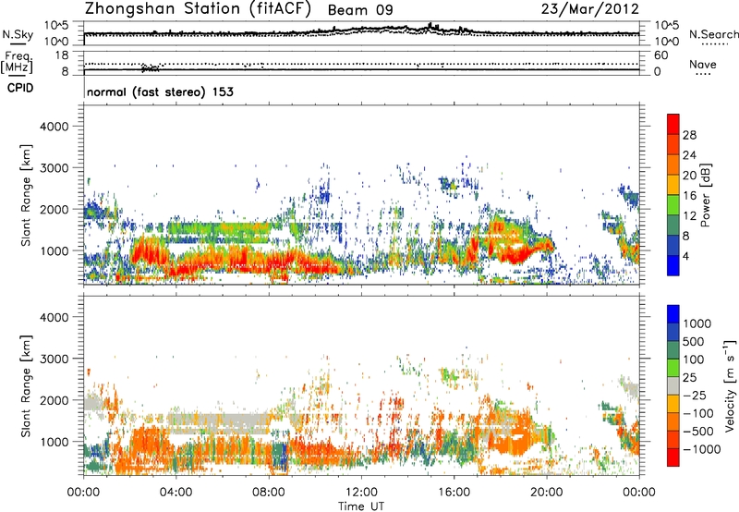Click the solid noise trace peak near 15:00
739x512 pixels.
coord(430,26)
